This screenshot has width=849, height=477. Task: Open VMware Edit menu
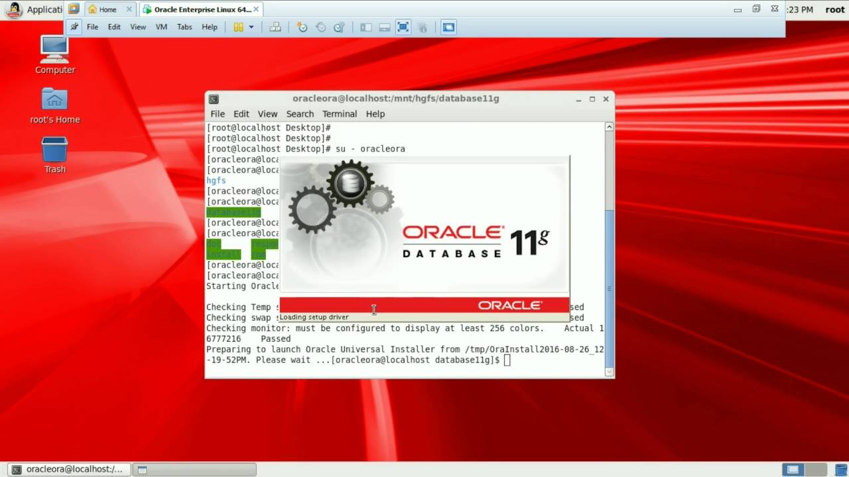(x=114, y=27)
